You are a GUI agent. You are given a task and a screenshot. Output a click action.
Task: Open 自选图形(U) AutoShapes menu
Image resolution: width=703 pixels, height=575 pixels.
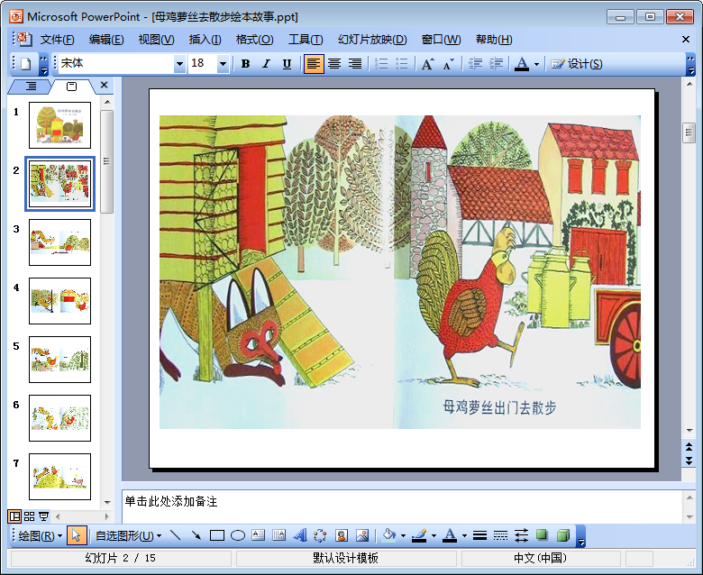click(128, 535)
